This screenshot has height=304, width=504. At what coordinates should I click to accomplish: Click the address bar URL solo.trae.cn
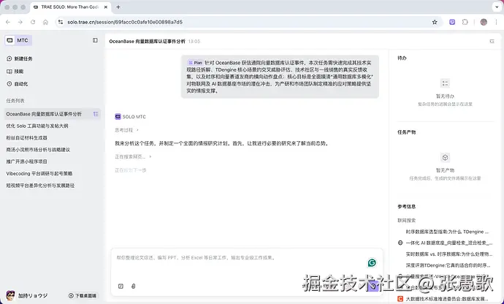(125, 22)
